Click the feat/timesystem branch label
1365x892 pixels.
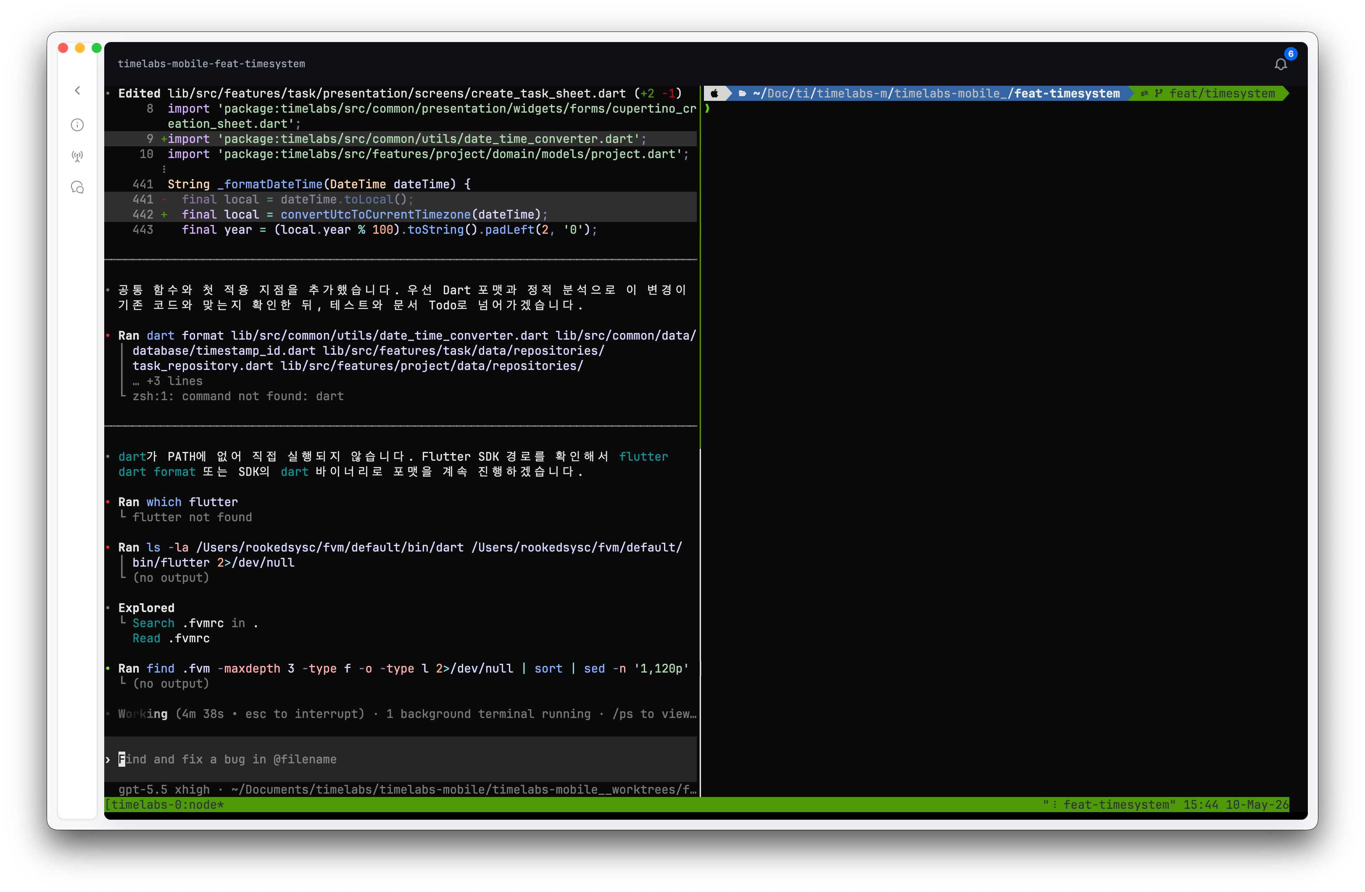(1222, 93)
